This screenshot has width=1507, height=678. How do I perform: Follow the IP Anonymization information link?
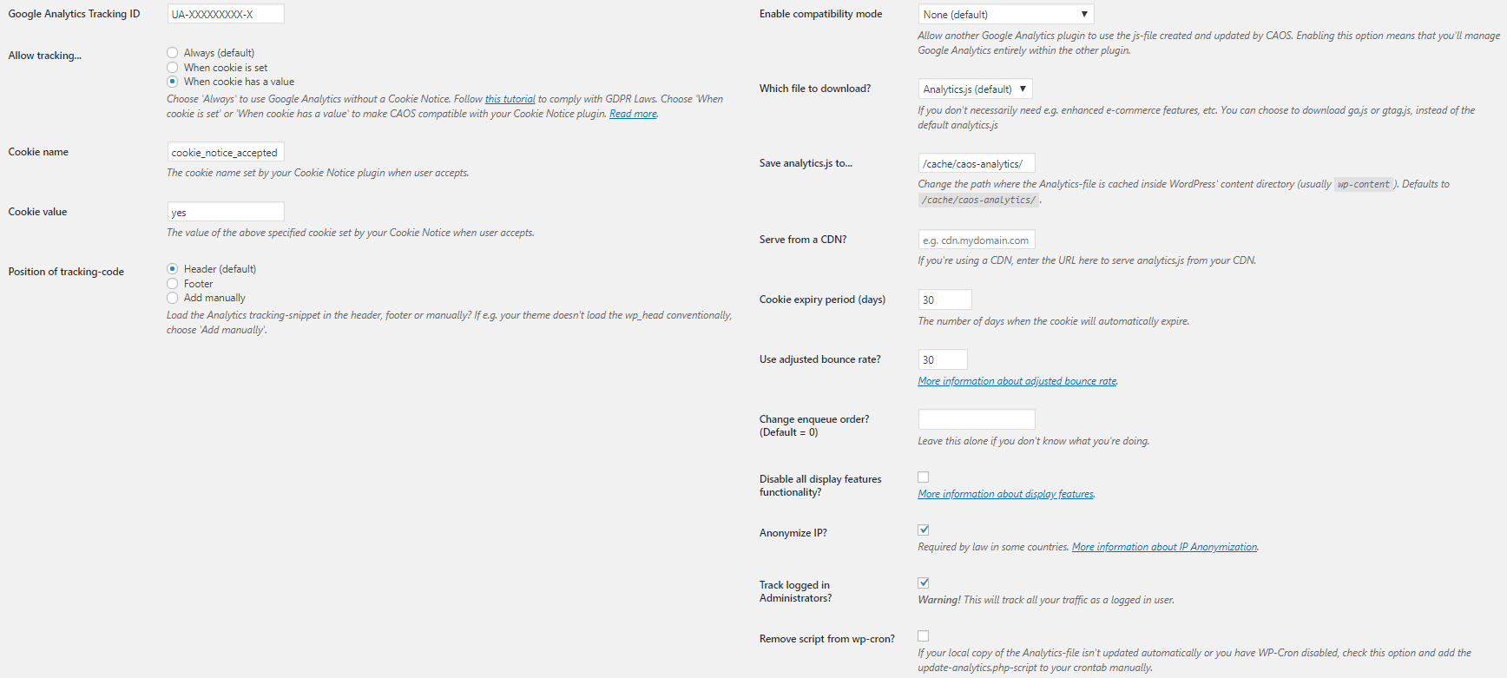tap(1164, 547)
